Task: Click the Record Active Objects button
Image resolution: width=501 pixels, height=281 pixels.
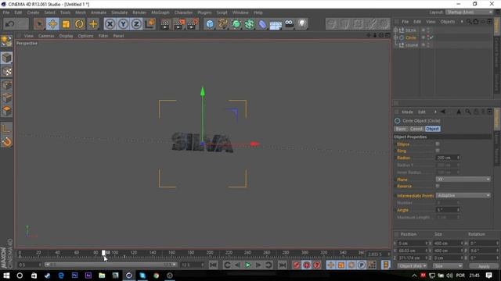Action: 296,265
